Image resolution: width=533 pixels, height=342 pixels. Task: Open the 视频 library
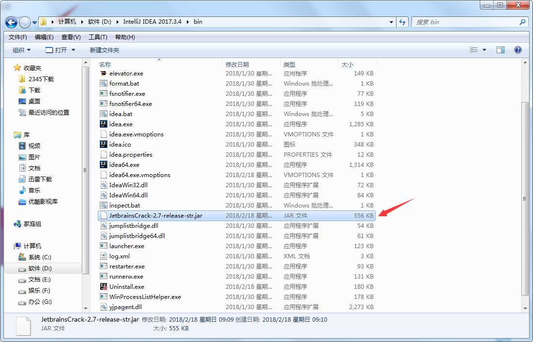(30, 146)
